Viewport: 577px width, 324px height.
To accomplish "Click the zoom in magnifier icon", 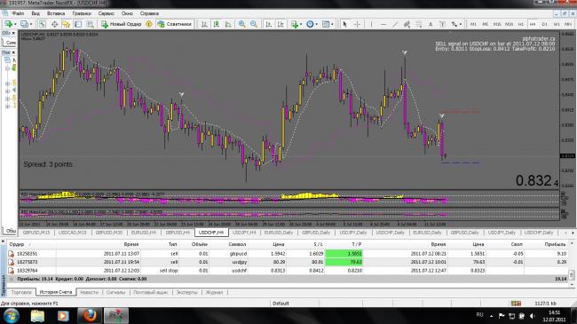I will [241, 24].
